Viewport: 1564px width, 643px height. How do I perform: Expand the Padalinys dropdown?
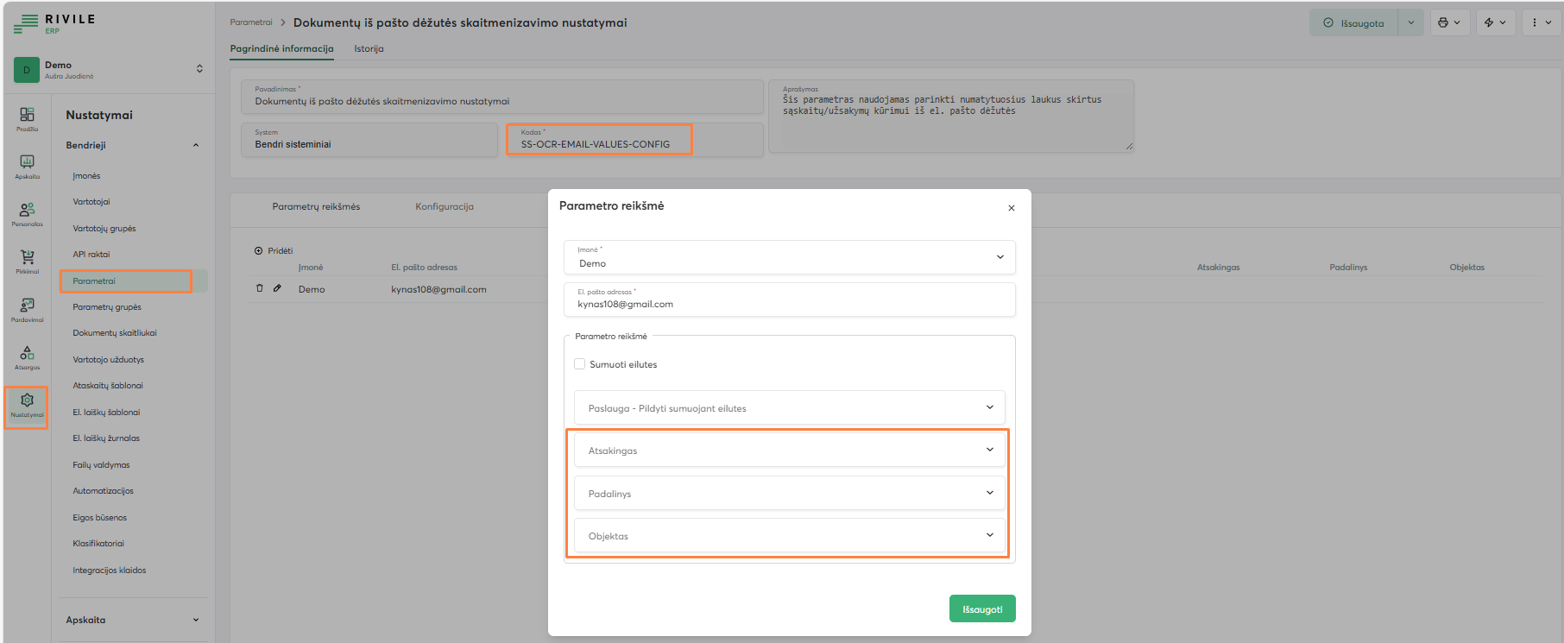(x=788, y=494)
